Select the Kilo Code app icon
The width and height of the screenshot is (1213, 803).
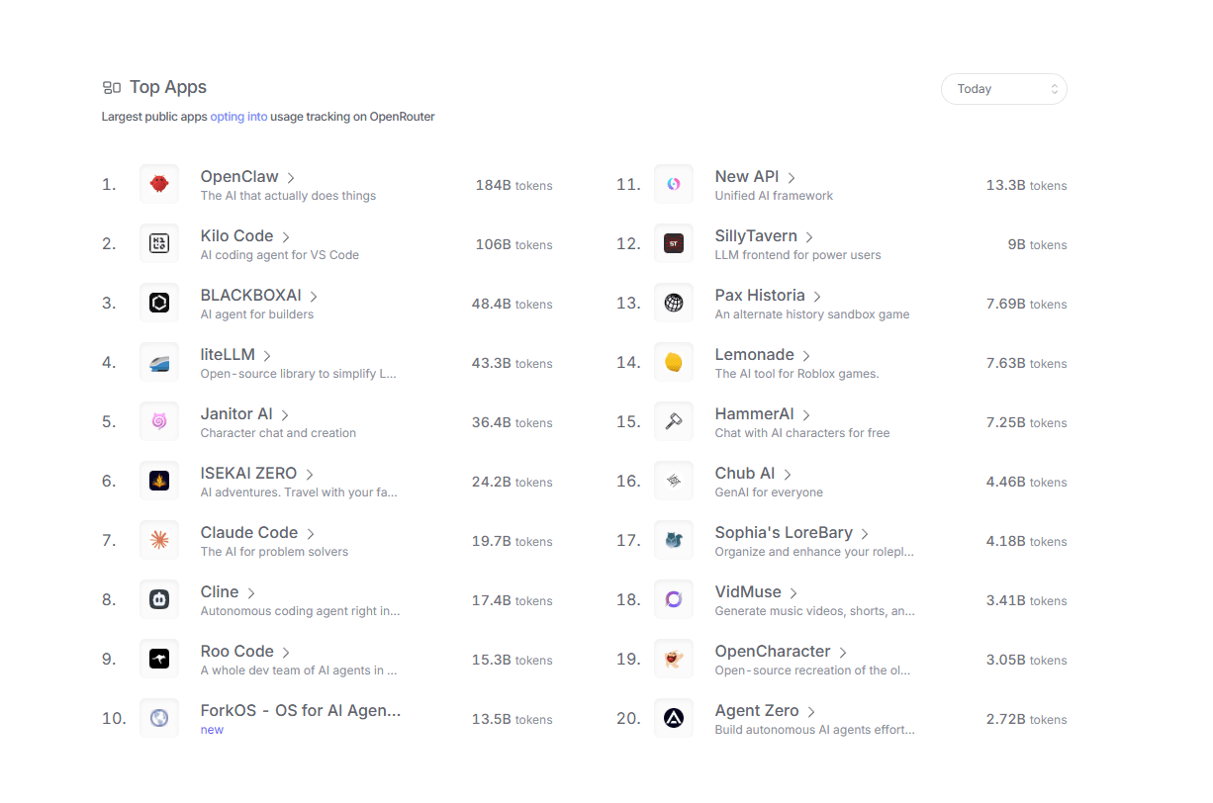point(159,243)
